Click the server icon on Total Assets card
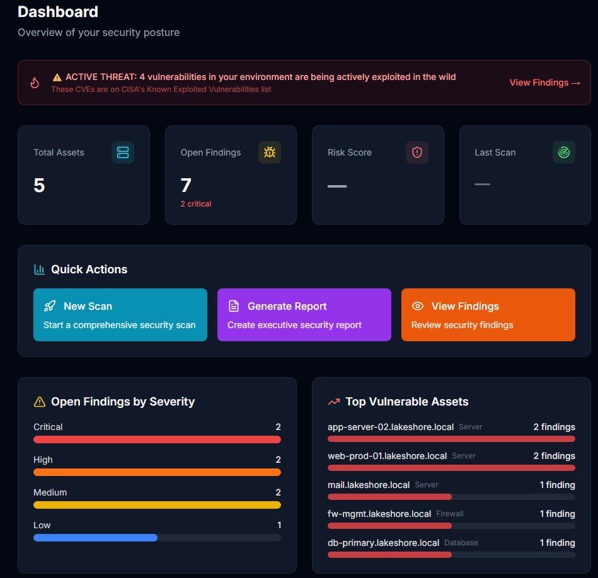This screenshot has width=598, height=578. point(123,152)
